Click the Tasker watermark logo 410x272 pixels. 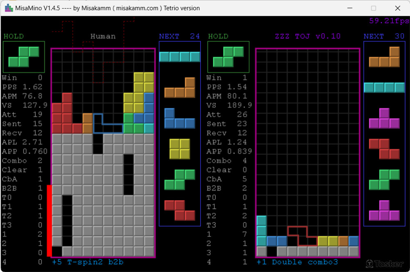[381, 263]
